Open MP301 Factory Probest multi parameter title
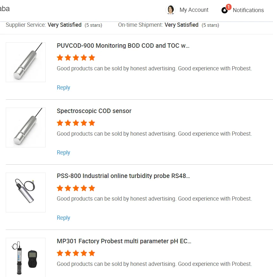The width and height of the screenshot is (273, 277). [124, 241]
